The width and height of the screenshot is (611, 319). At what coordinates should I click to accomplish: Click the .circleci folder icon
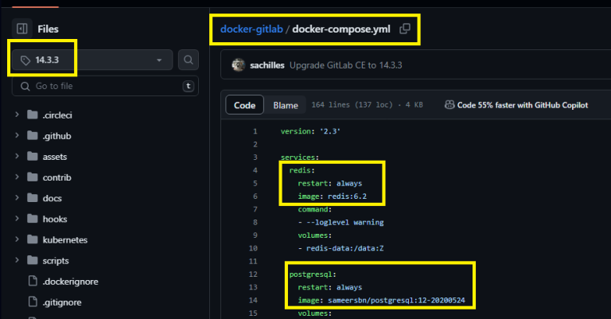(x=33, y=115)
